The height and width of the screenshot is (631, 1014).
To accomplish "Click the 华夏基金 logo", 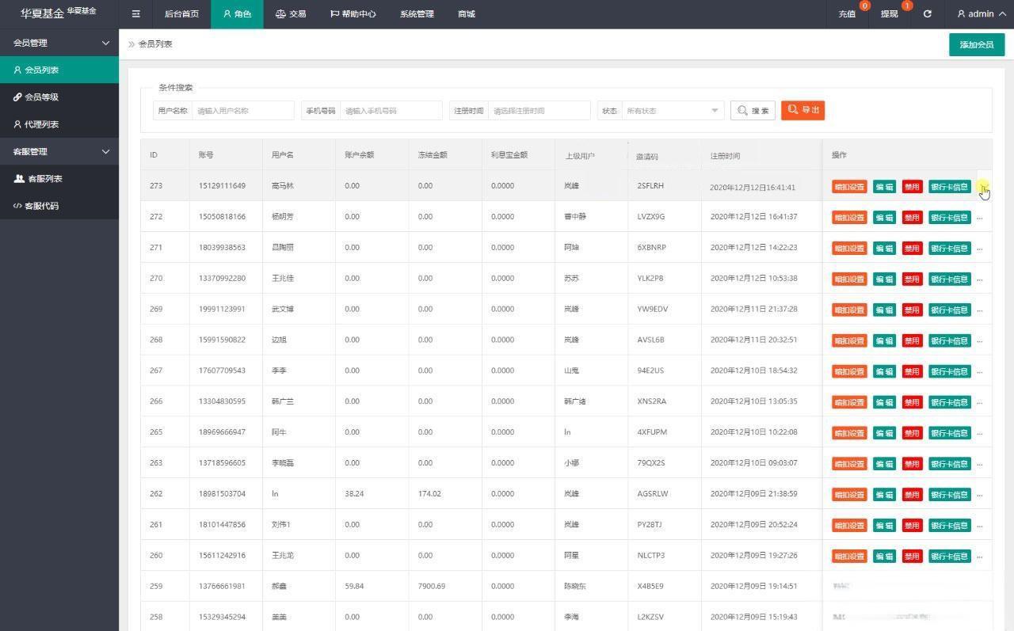I will coord(59,13).
